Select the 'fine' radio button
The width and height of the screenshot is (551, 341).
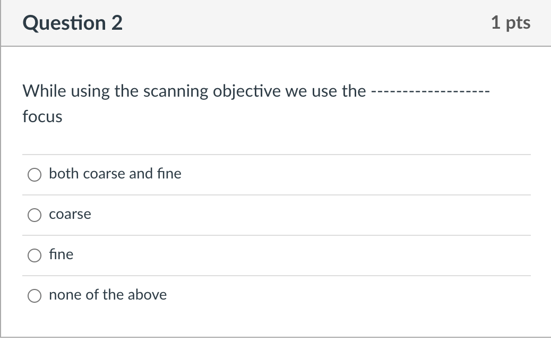(x=35, y=255)
